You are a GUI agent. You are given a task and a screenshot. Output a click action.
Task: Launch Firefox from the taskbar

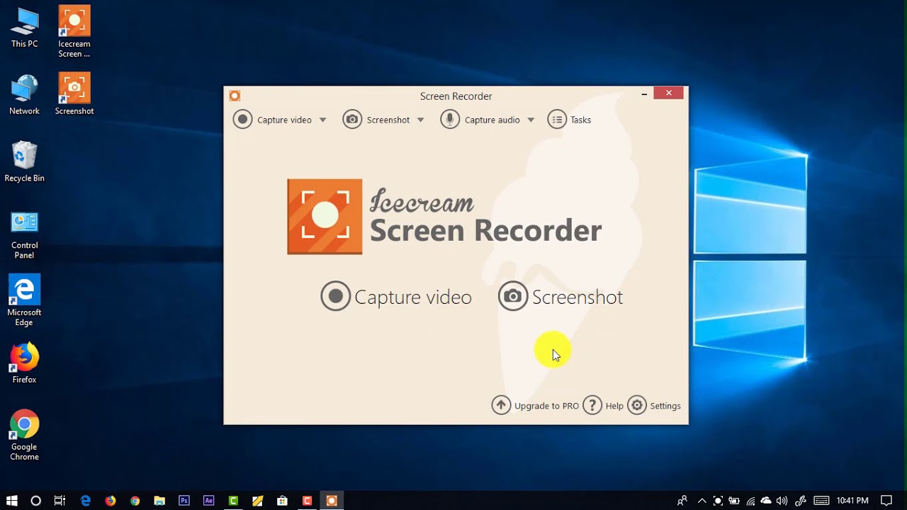pyautogui.click(x=111, y=500)
